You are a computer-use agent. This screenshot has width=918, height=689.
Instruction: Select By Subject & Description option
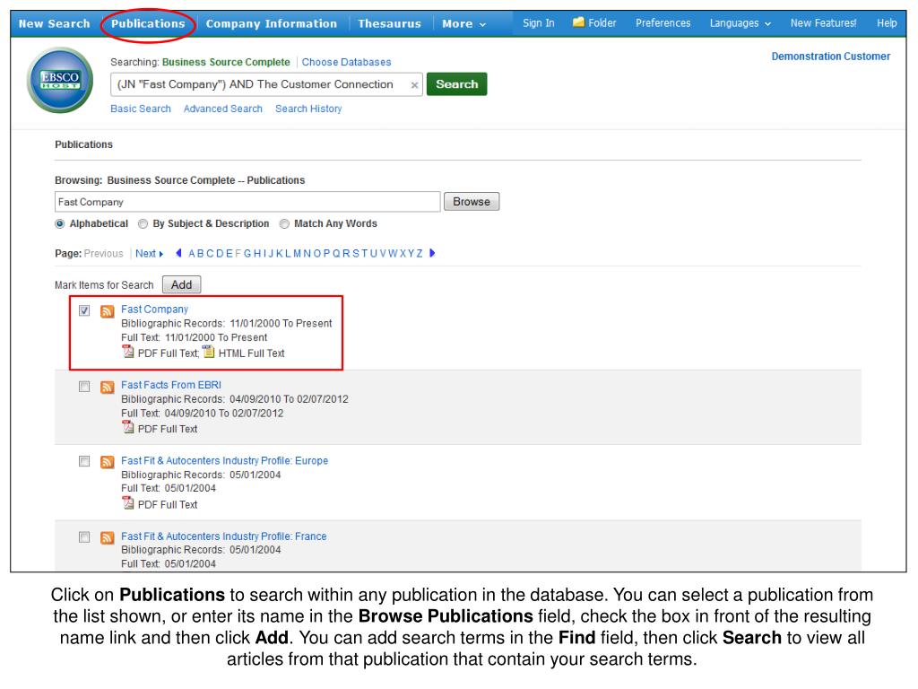[x=143, y=223]
